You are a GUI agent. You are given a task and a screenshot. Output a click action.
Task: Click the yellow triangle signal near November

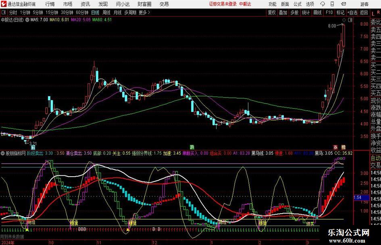[x=128, y=229]
